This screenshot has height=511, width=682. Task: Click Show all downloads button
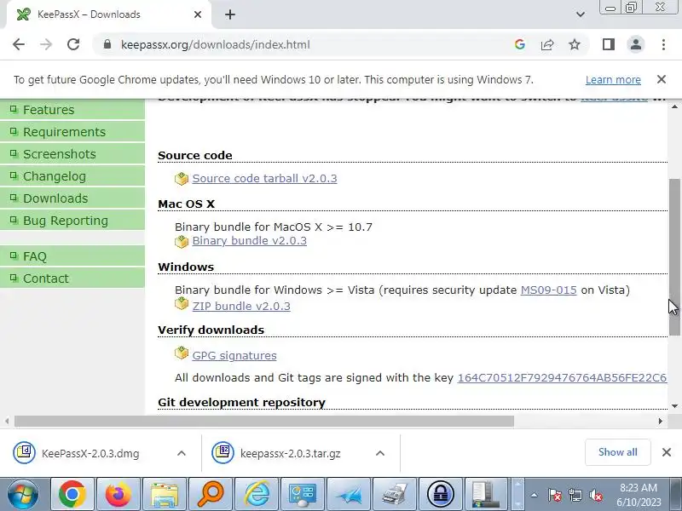(617, 452)
